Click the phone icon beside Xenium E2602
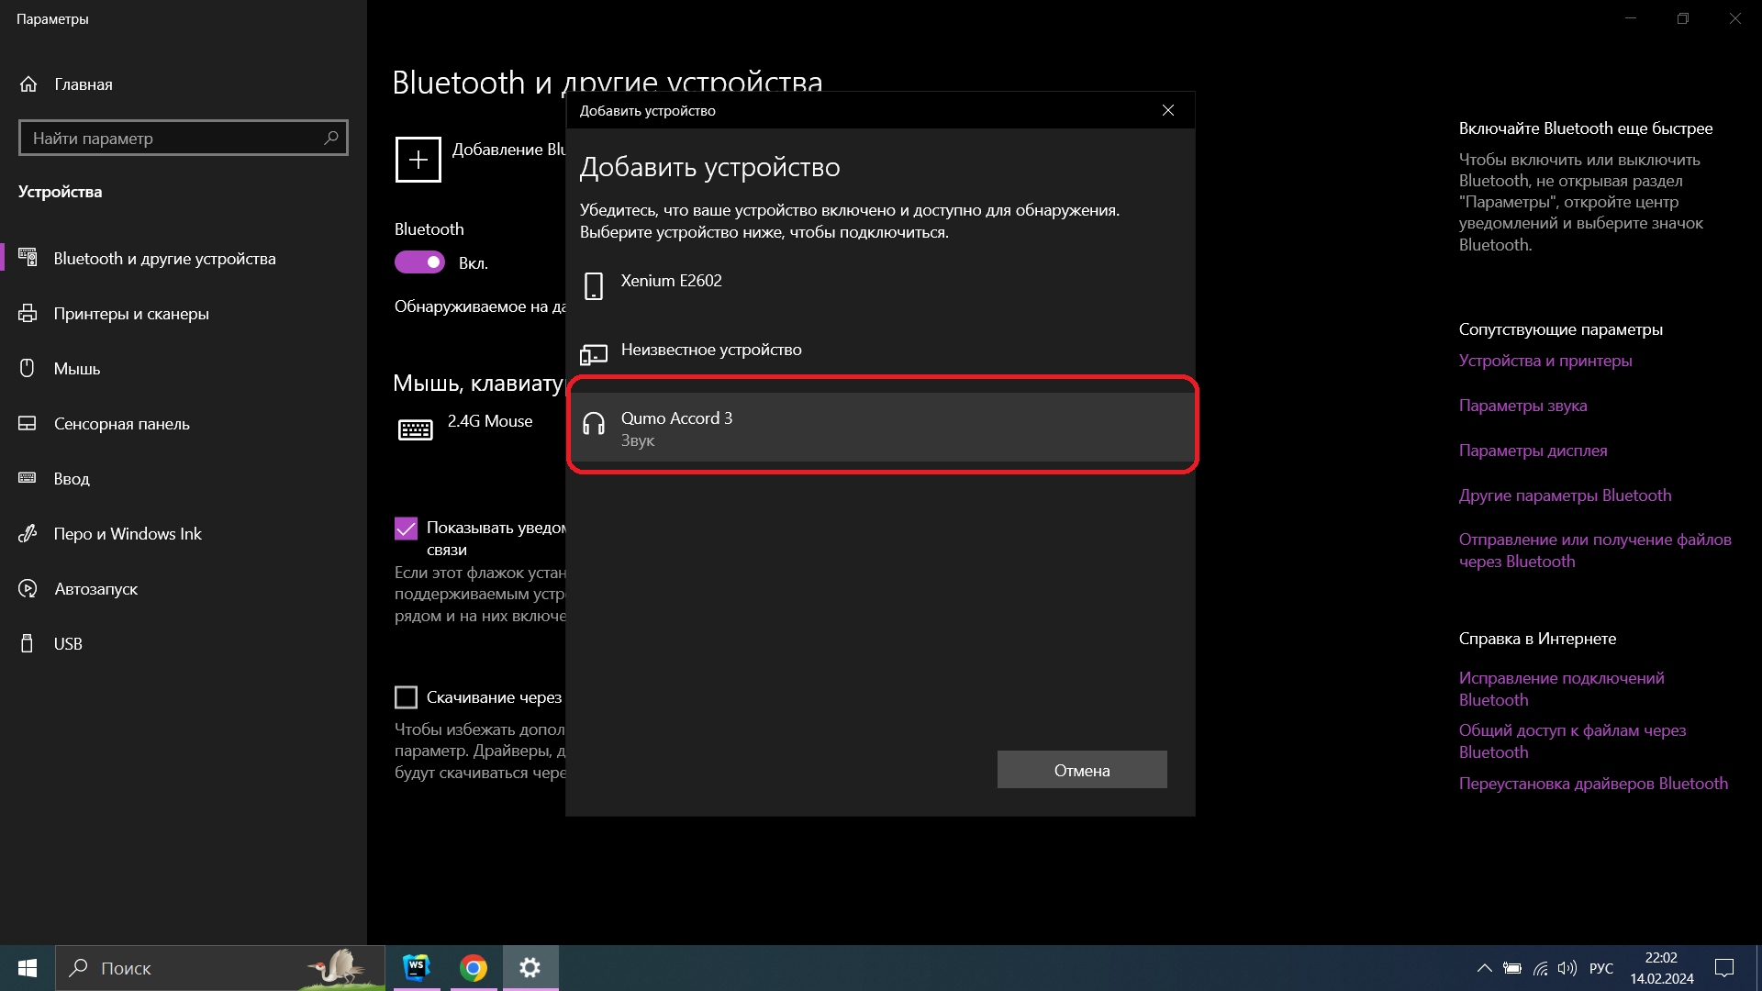Viewport: 1762px width, 991px height. [x=594, y=285]
